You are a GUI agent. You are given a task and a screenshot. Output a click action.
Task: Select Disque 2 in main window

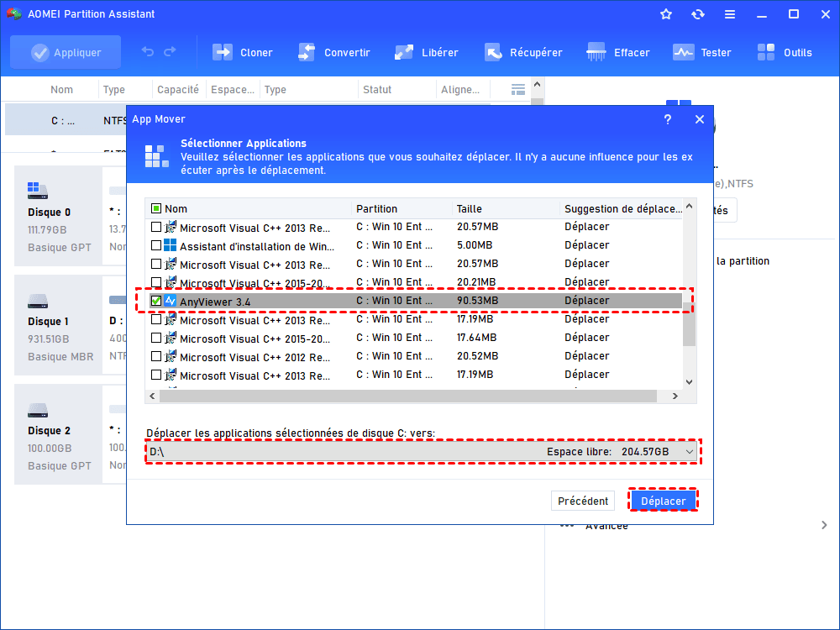58,434
